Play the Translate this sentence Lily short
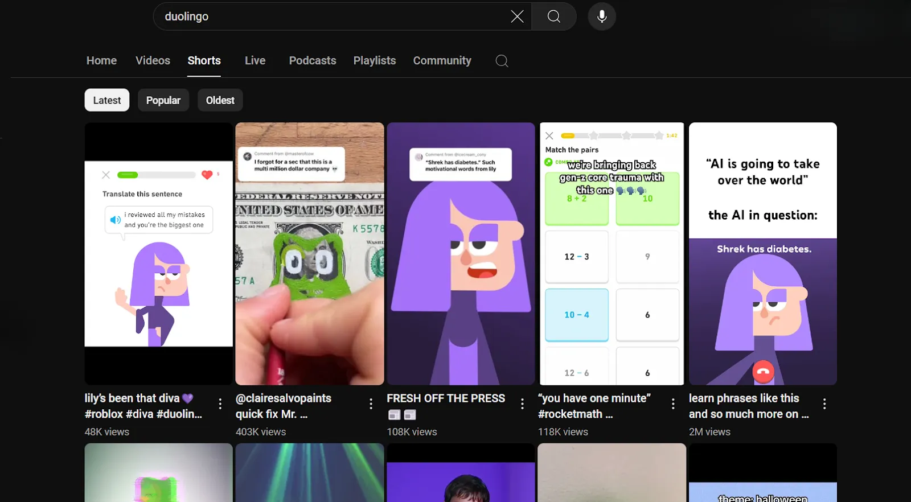This screenshot has width=911, height=502. pos(159,254)
